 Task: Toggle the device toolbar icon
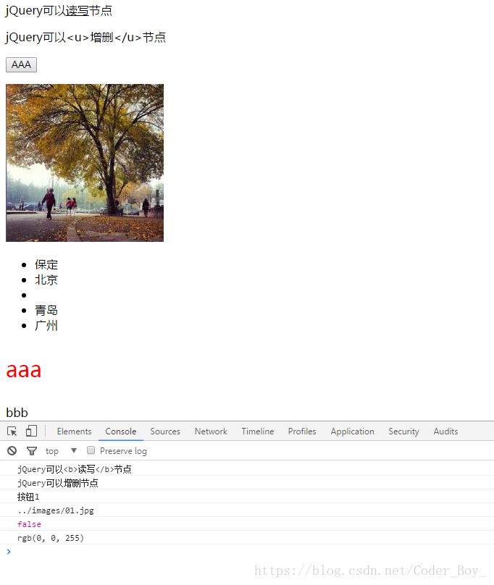pyautogui.click(x=31, y=431)
